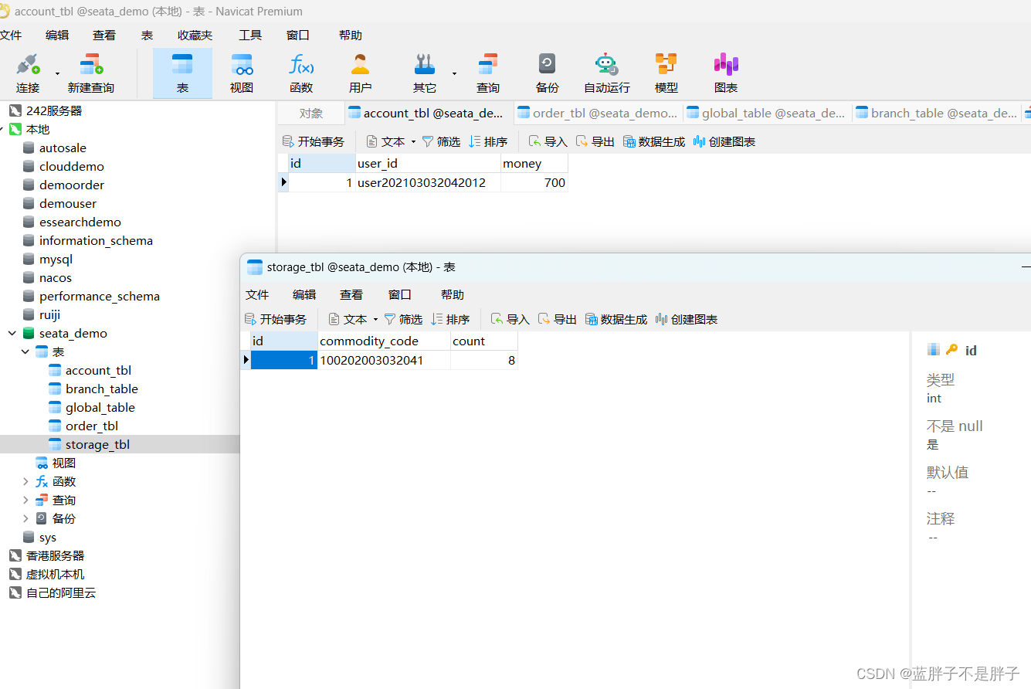Click 筛选 filter in storage_tbl window
1031x689 pixels.
pyautogui.click(x=403, y=319)
